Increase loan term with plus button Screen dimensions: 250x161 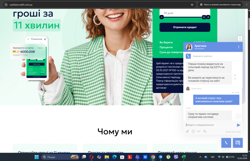click(x=208, y=17)
